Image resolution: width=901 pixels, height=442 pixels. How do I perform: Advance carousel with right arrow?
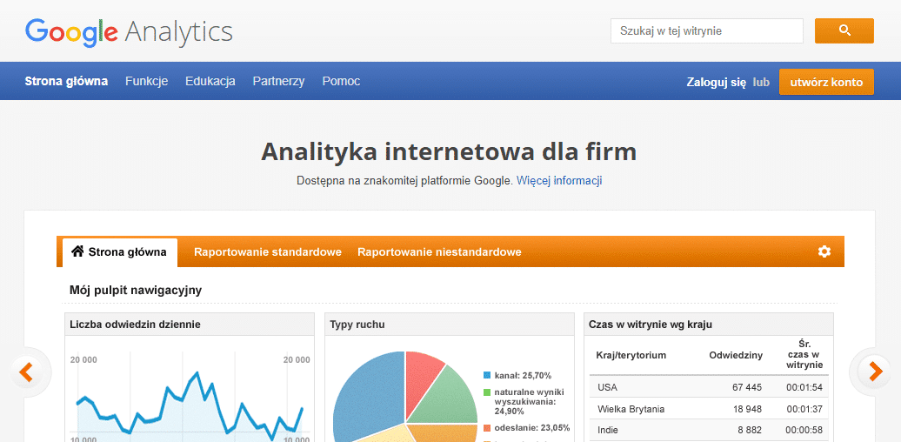coord(875,372)
